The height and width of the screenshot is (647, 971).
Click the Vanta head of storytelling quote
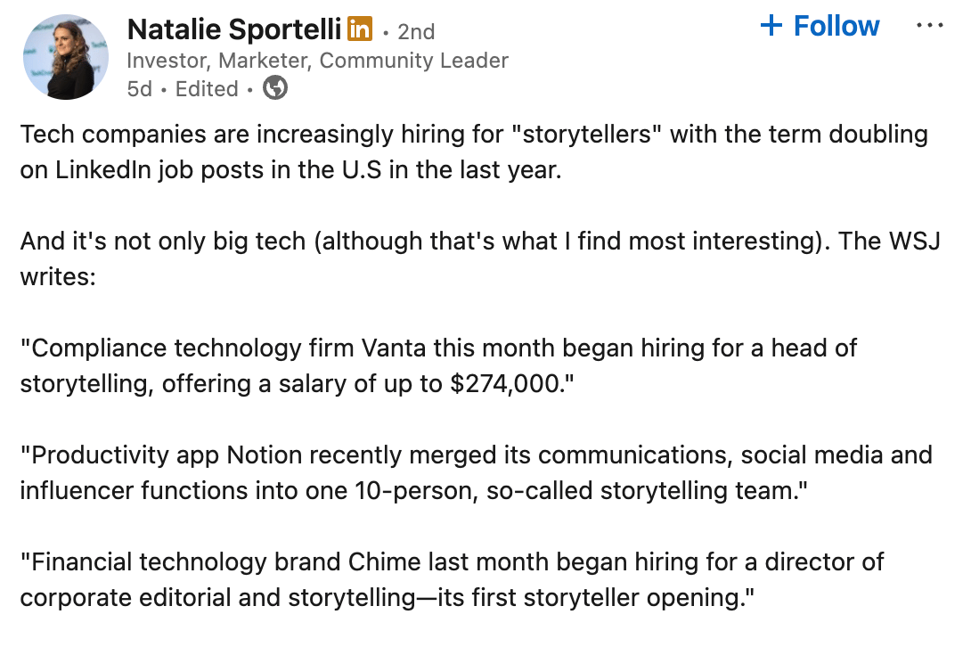(438, 365)
